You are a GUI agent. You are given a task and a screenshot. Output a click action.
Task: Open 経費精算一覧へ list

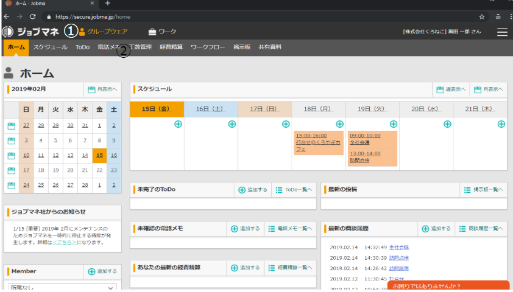290,268
